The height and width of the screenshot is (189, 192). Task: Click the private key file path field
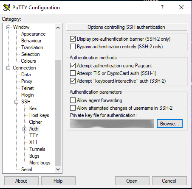(112, 124)
